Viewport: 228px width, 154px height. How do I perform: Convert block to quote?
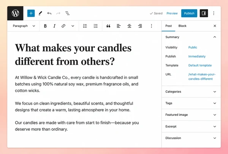tap(108, 26)
